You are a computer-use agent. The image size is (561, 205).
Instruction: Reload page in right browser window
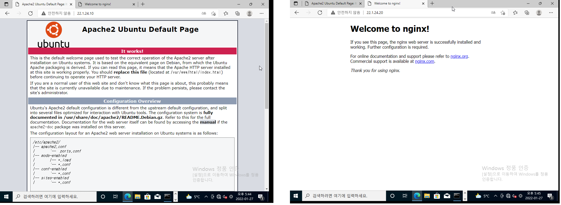(320, 13)
